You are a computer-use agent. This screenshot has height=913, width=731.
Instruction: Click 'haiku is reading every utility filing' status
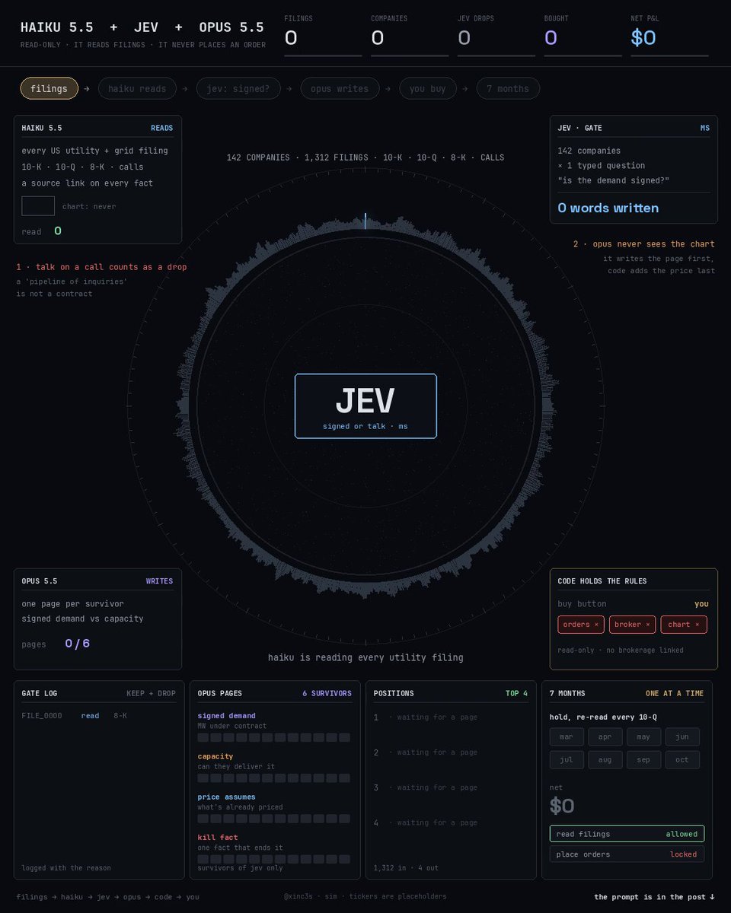point(365,657)
